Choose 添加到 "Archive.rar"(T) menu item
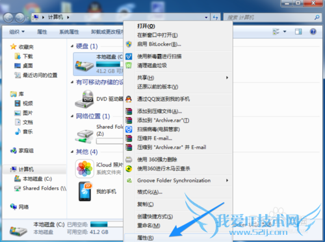The image size is (325, 242). pos(178,120)
